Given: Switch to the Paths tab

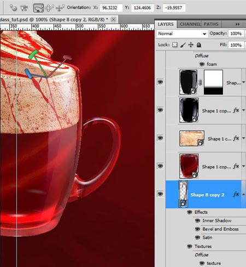Looking at the screenshot, I should (211, 24).
